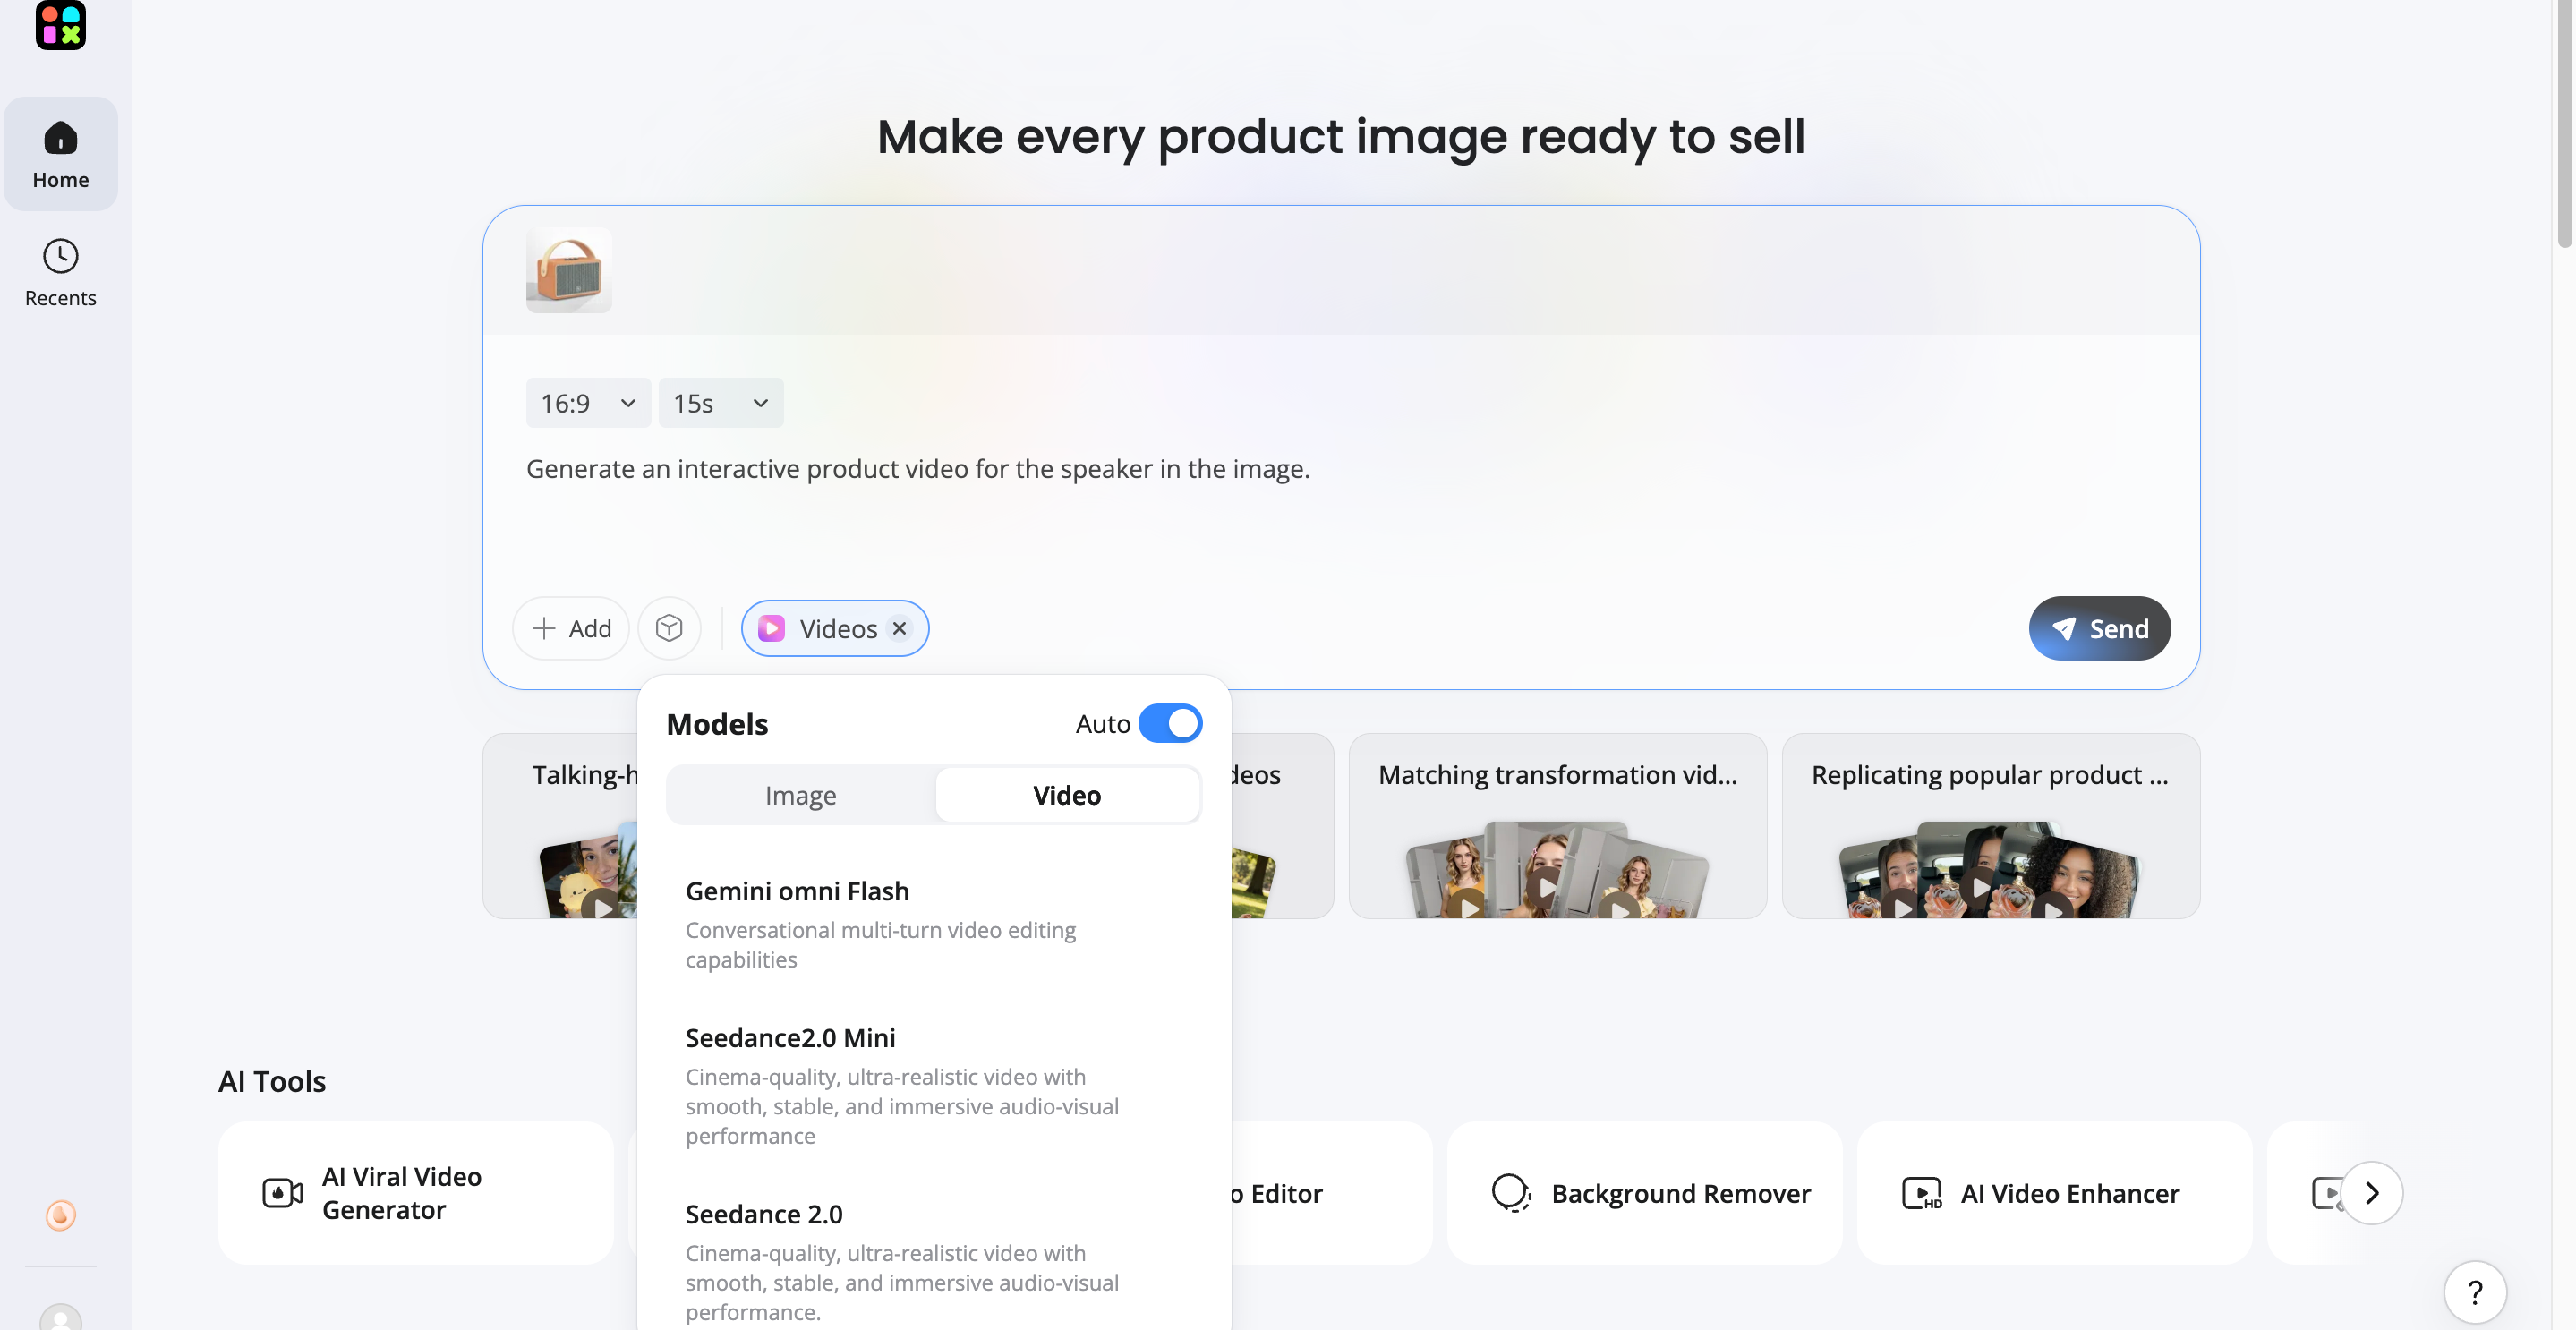Screen dimensions: 2576x1330
Task: Click the 3D cube icon button
Action: click(x=669, y=628)
